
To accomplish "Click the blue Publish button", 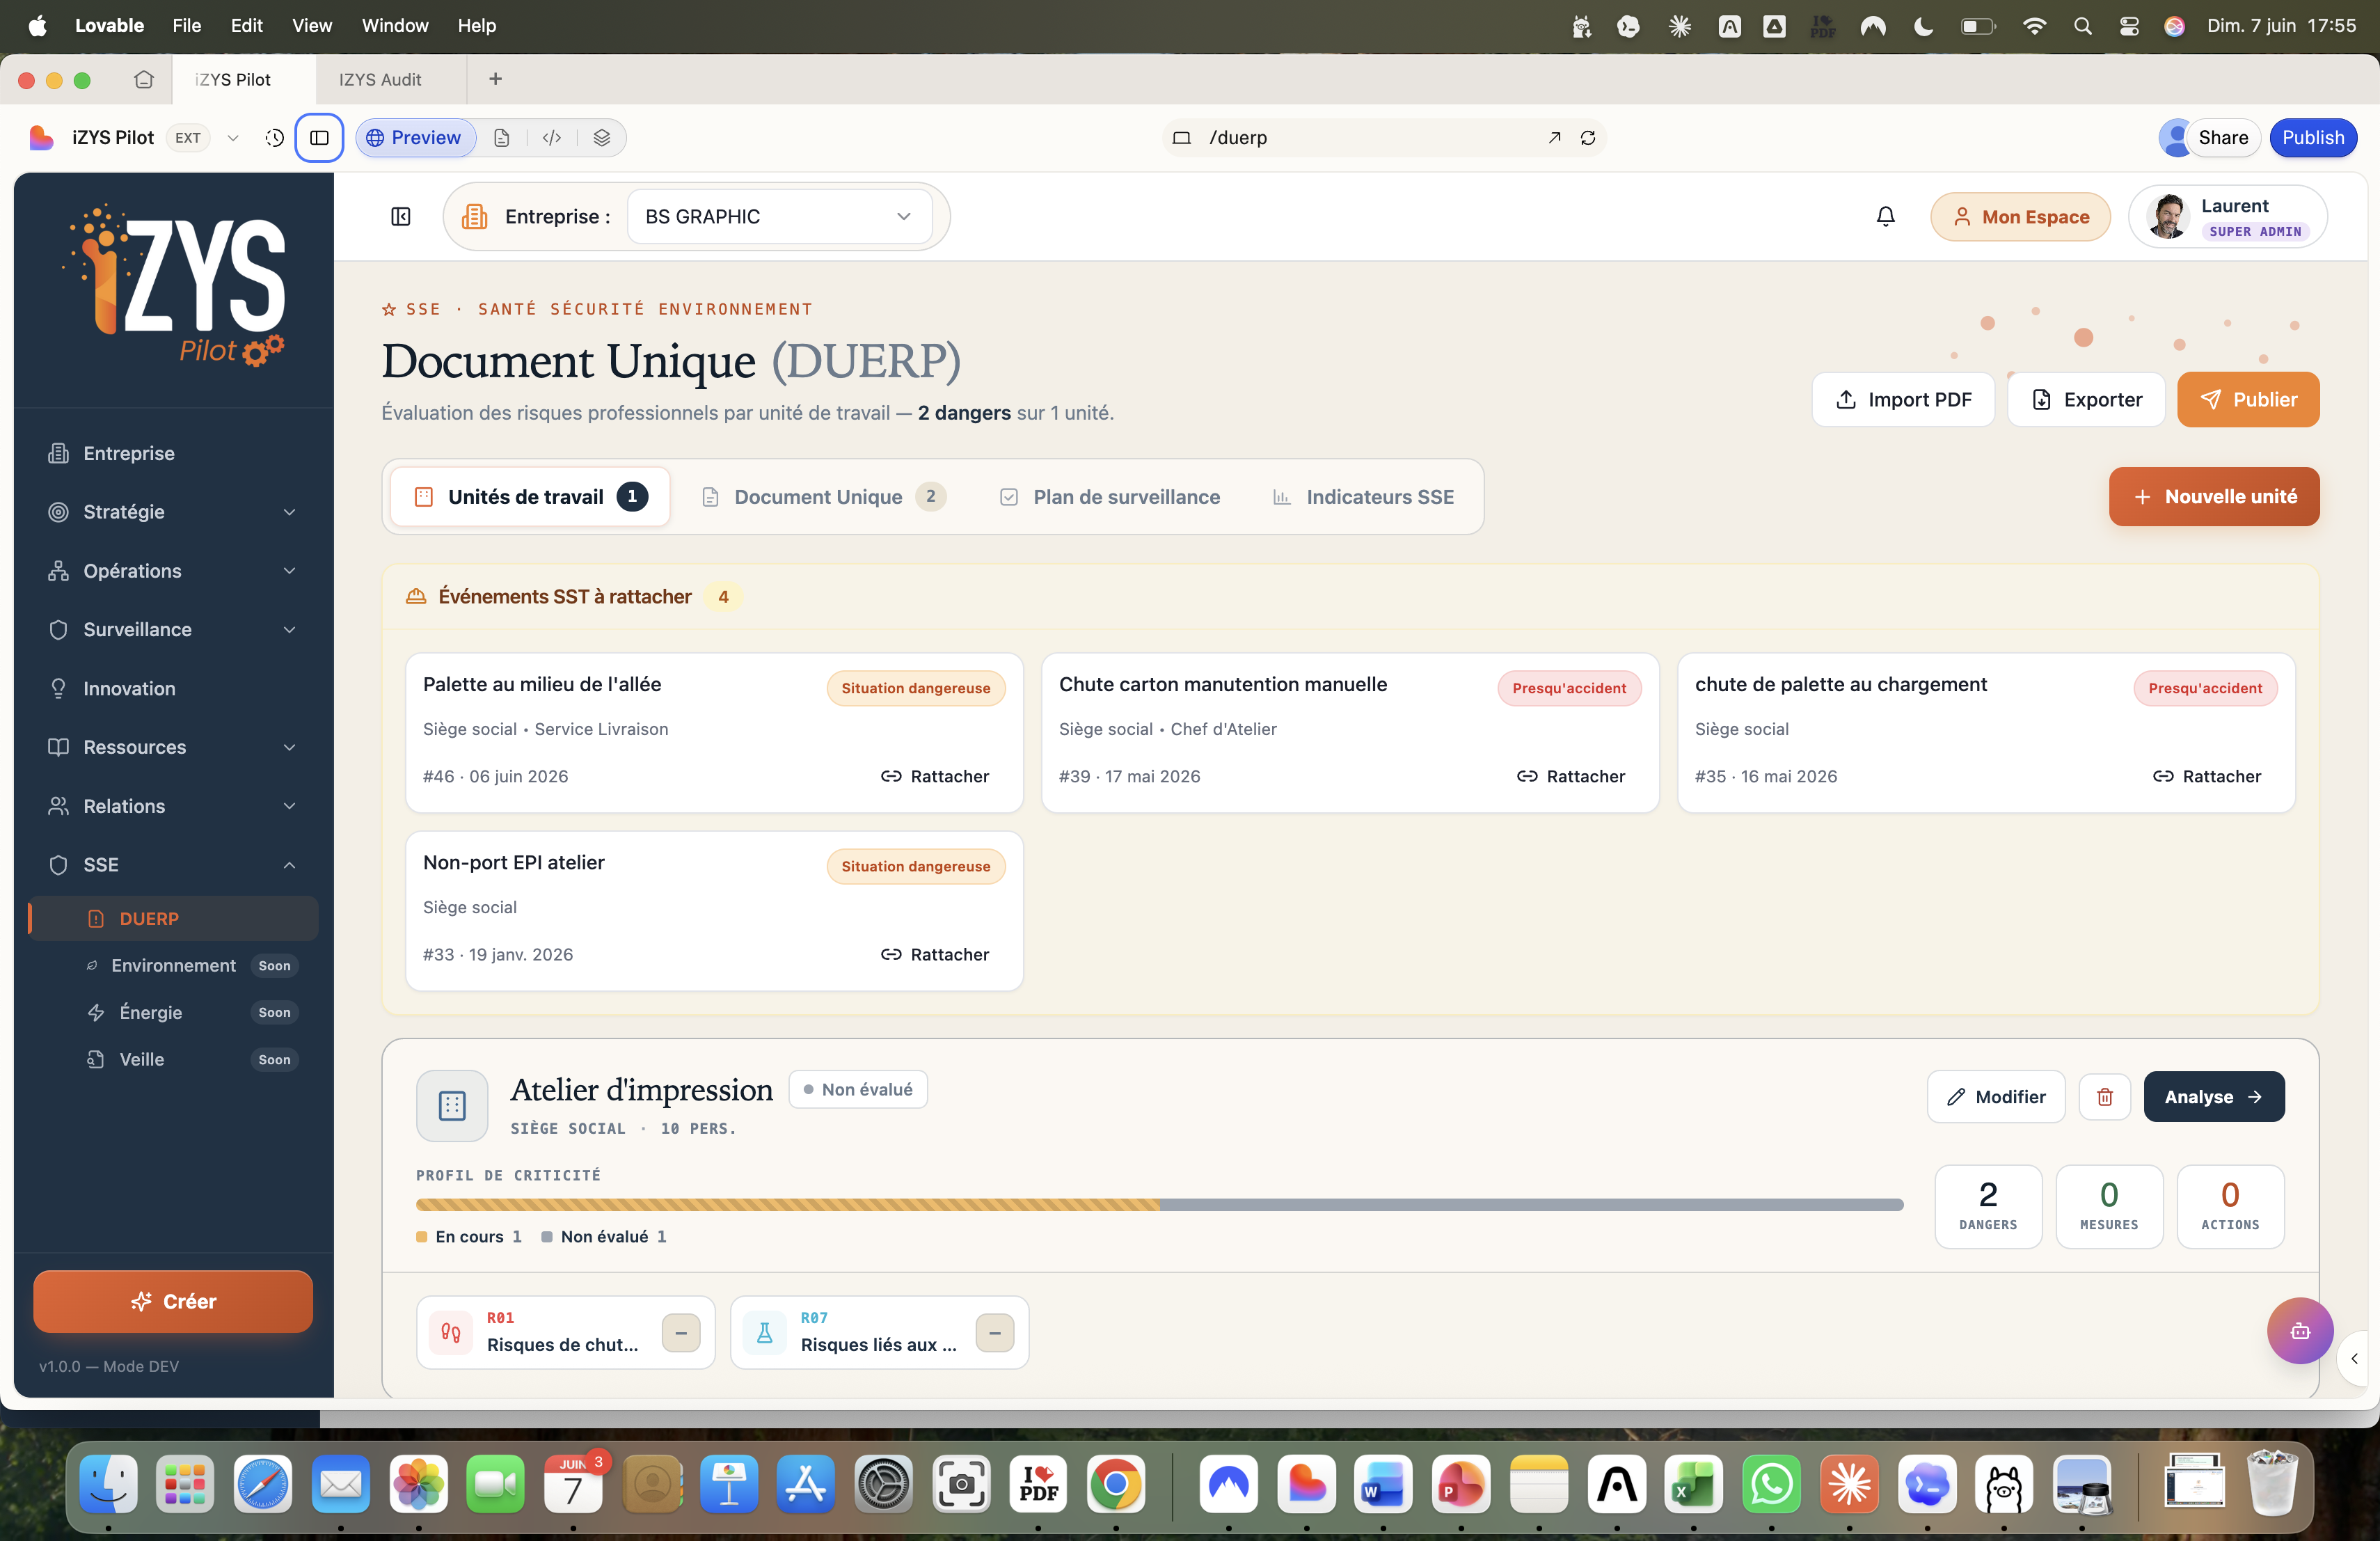I will [x=2312, y=138].
